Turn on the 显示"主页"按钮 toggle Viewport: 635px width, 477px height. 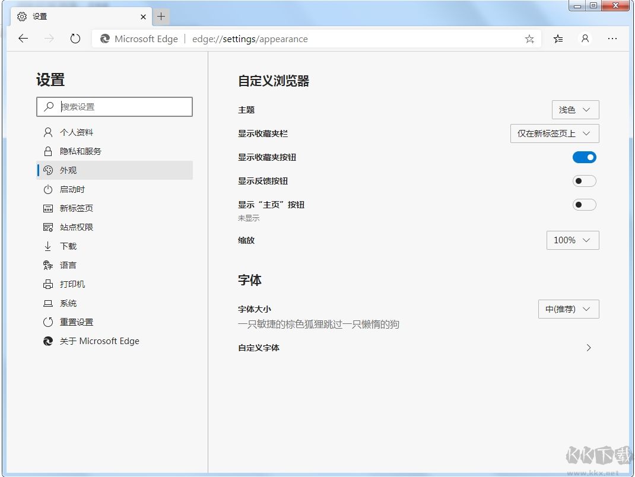coord(584,205)
